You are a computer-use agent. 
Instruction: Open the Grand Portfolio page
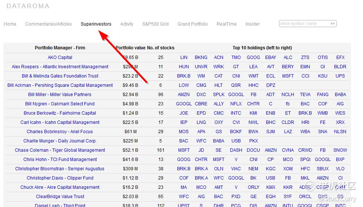[x=192, y=24]
